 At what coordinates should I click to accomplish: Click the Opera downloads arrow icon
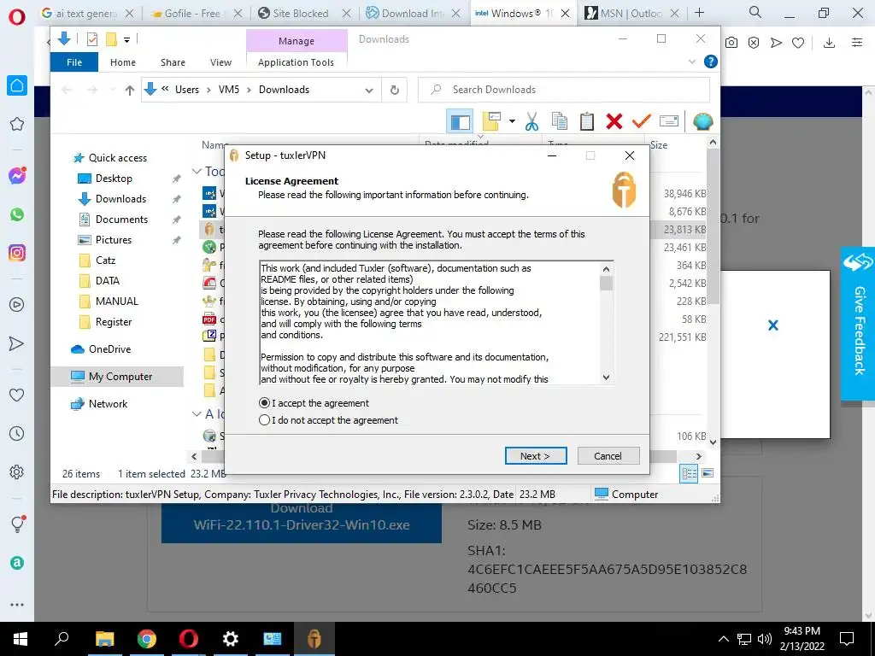click(x=829, y=43)
